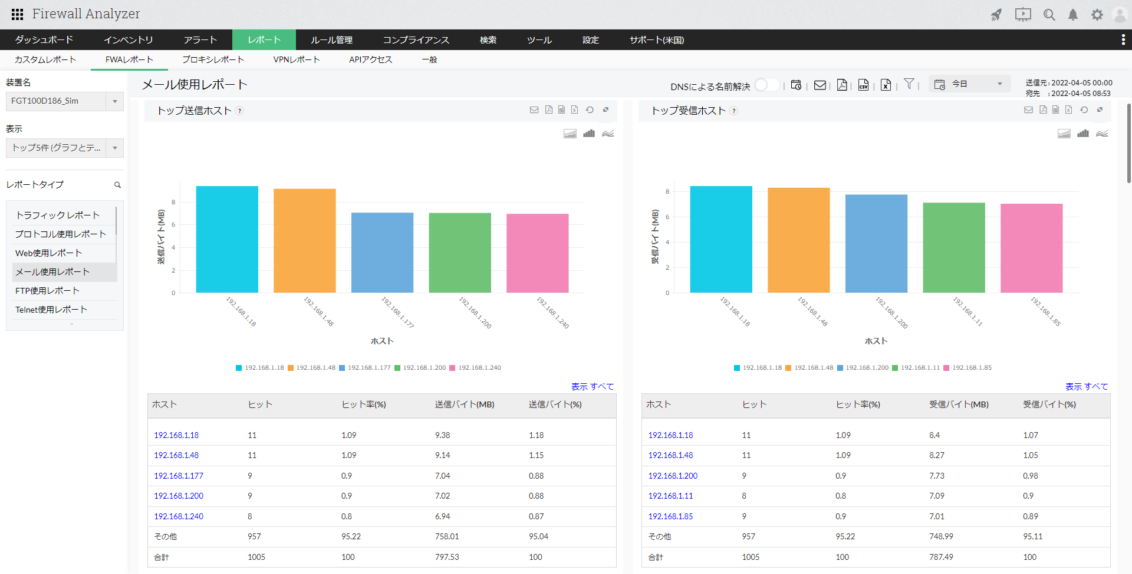Refresh the top sending hosts widget
The image size is (1132, 574).
tap(590, 110)
